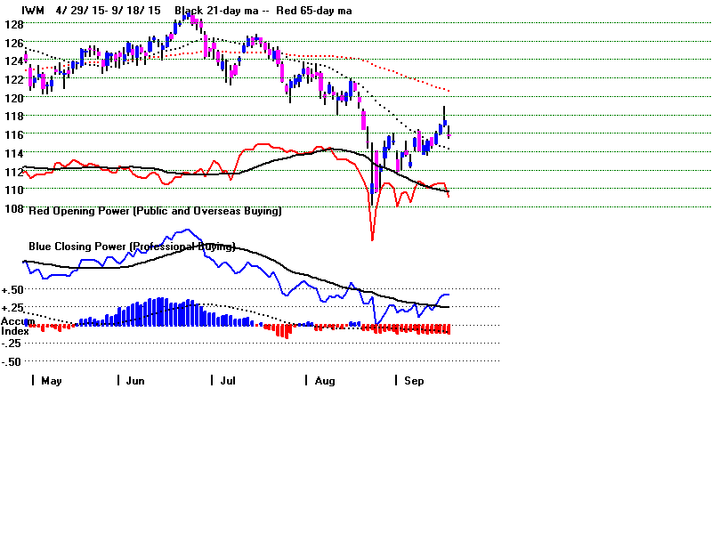Image resolution: width=712 pixels, height=534 pixels.
Task: Click the tallest blue Accum Index bars in June
Action: (x=160, y=312)
